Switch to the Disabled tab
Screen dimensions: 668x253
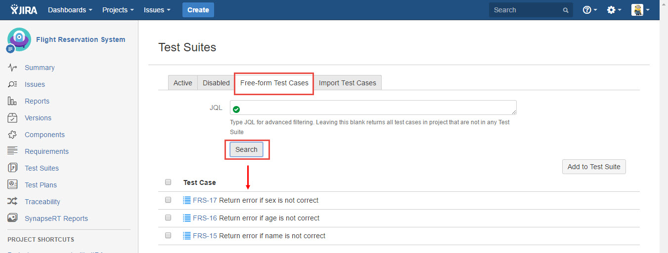(x=216, y=83)
